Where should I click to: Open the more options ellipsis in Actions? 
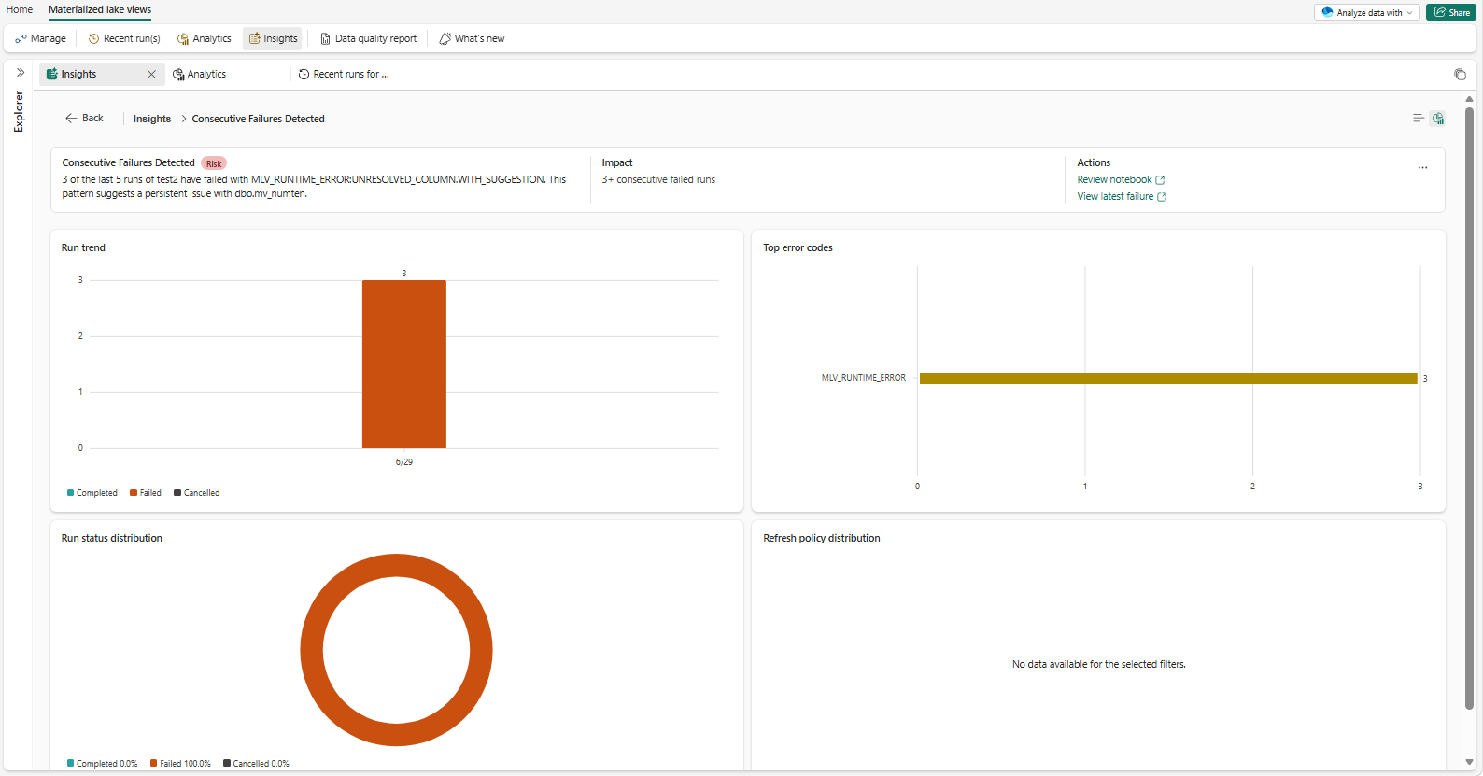pyautogui.click(x=1422, y=168)
